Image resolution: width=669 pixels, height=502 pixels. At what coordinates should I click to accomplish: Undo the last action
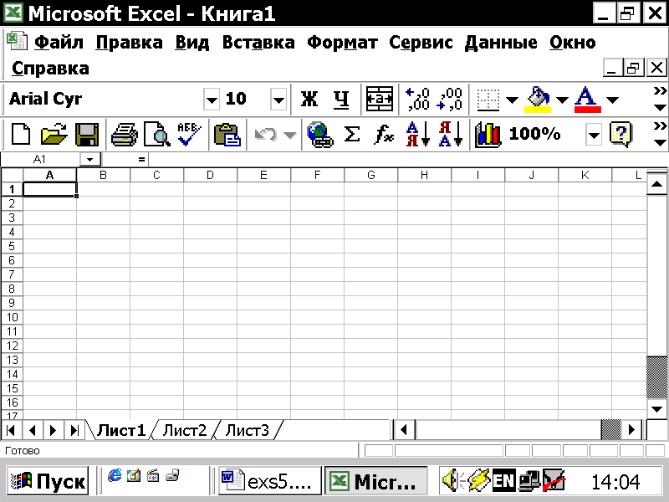[265, 135]
